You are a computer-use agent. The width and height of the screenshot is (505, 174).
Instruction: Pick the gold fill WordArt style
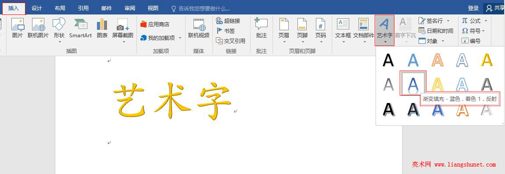pyautogui.click(x=487, y=60)
